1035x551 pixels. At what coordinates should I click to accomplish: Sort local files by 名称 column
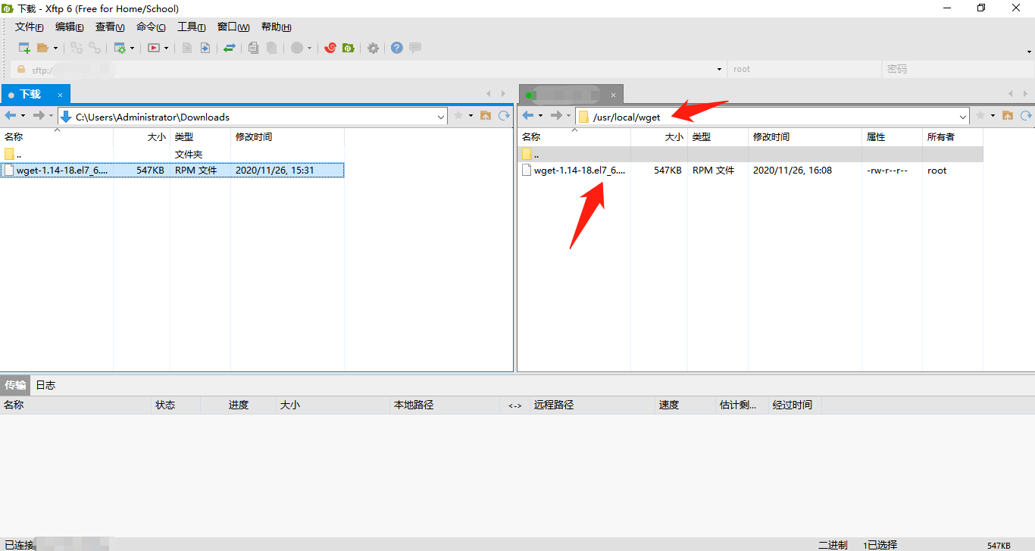click(57, 137)
